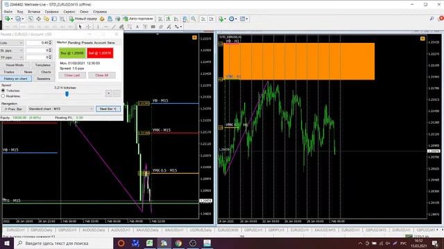Switch to the candlestick chart icon
Image resolution: width=444 pixels, height=249 pixels.
[168, 19]
